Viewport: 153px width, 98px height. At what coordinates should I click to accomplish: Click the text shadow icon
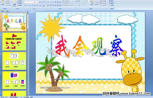point(35,6)
